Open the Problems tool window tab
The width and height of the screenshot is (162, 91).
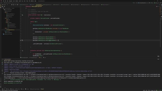click(12, 89)
